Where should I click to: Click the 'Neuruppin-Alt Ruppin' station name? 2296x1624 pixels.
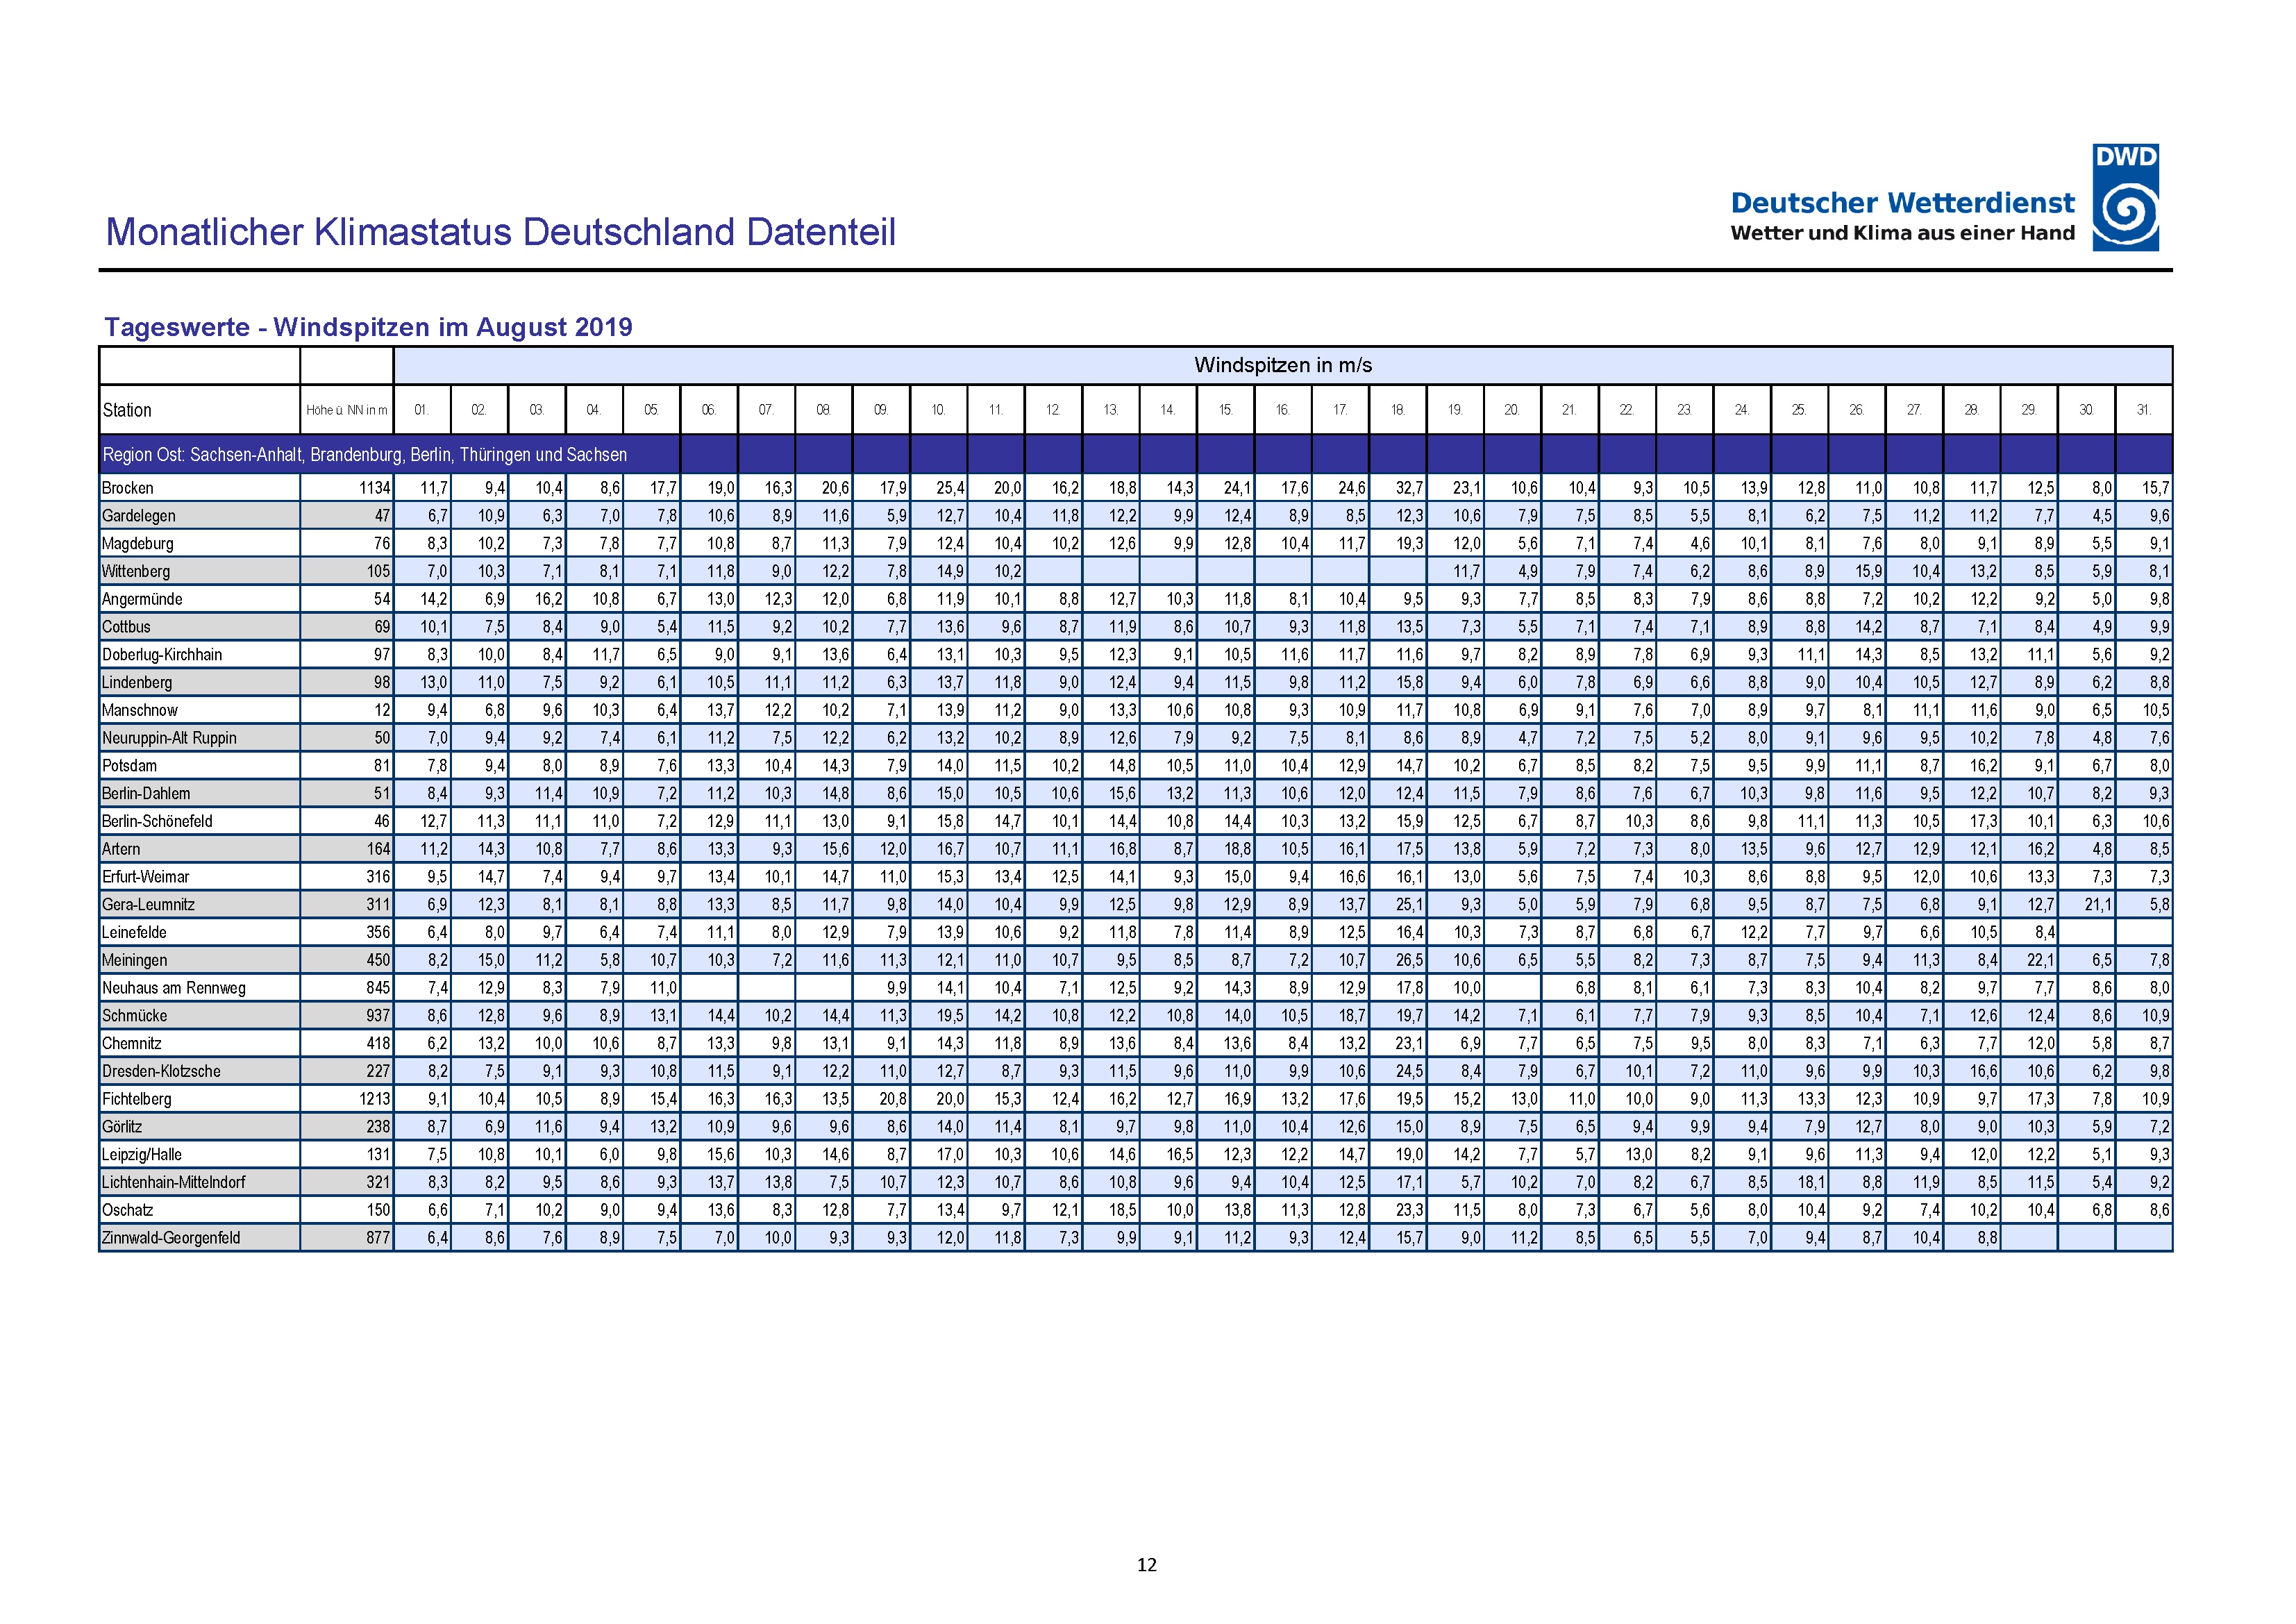tap(169, 738)
